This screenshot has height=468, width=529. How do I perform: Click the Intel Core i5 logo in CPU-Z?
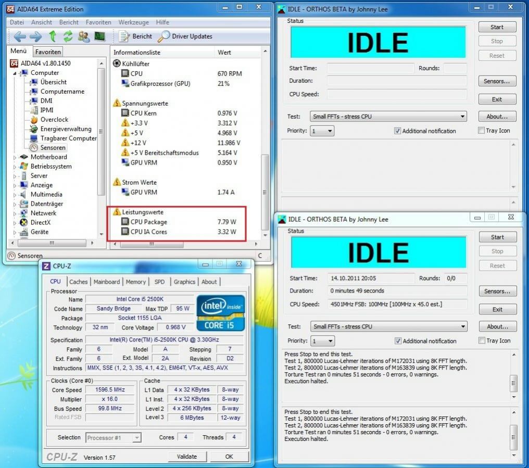click(x=221, y=313)
